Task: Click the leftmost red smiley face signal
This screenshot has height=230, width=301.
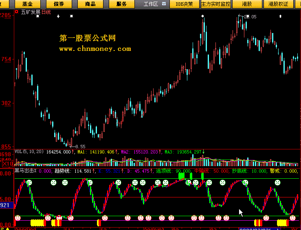Action: 18,218
